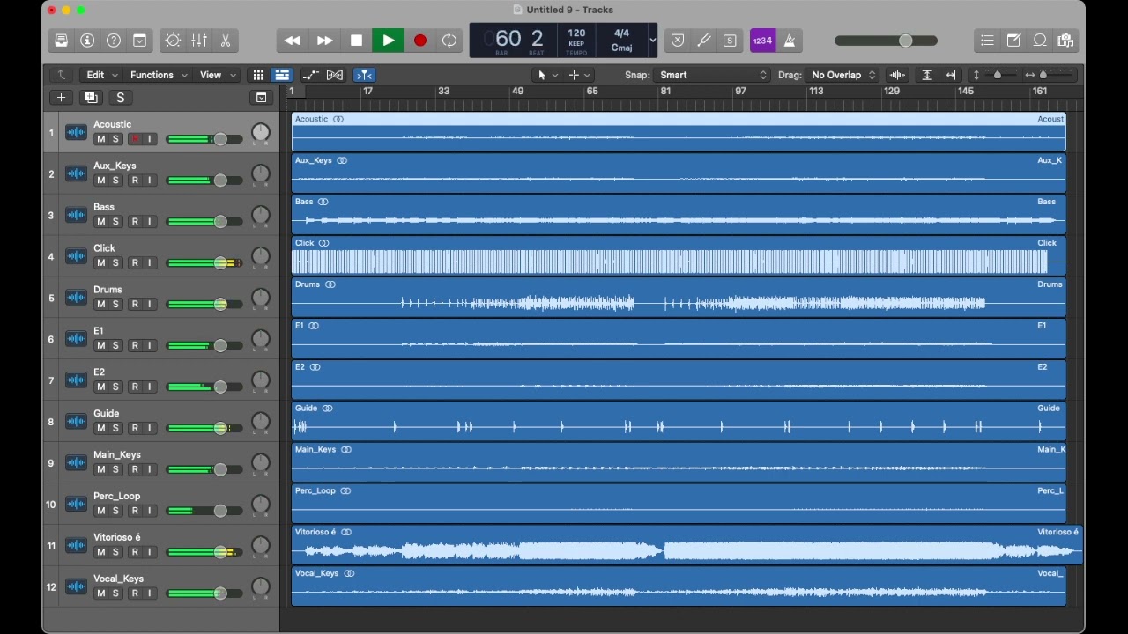Click the Global Solo S button
1128x634 pixels.
(121, 98)
